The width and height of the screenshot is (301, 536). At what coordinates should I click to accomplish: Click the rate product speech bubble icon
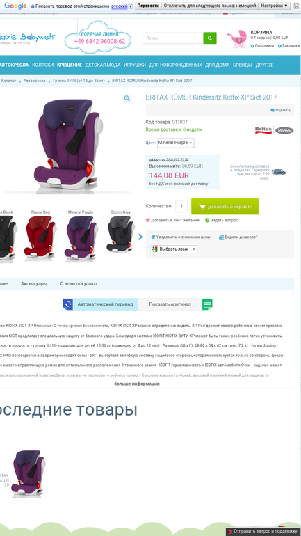272,110
